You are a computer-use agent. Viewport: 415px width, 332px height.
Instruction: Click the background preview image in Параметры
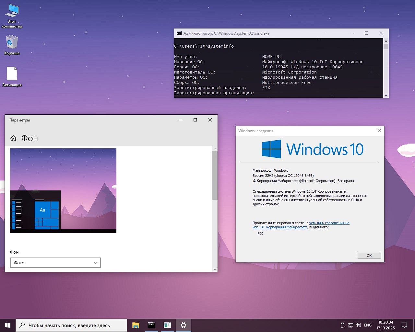tap(63, 190)
